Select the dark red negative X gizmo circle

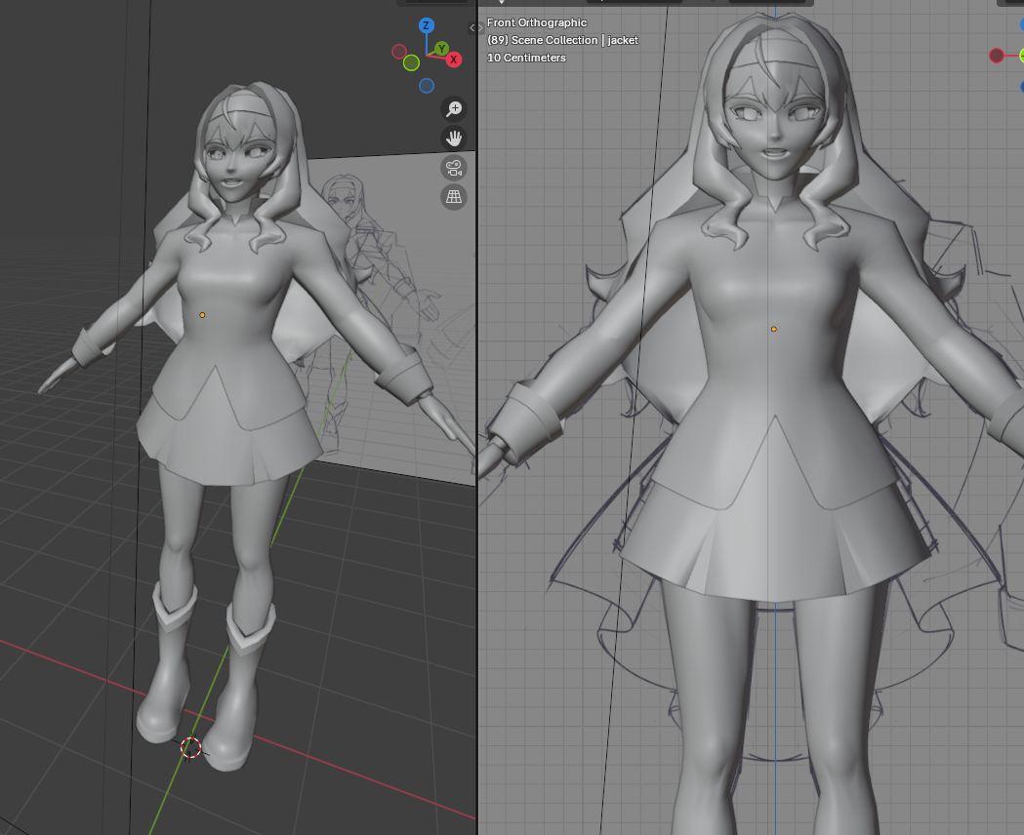point(399,52)
